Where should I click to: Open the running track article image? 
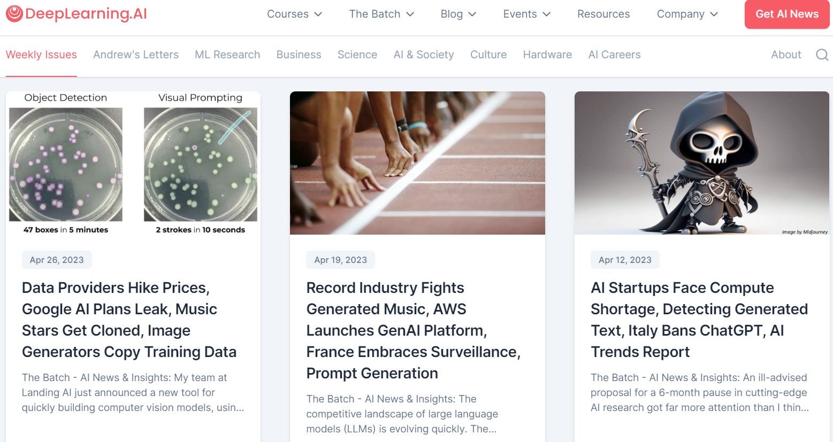pyautogui.click(x=417, y=163)
